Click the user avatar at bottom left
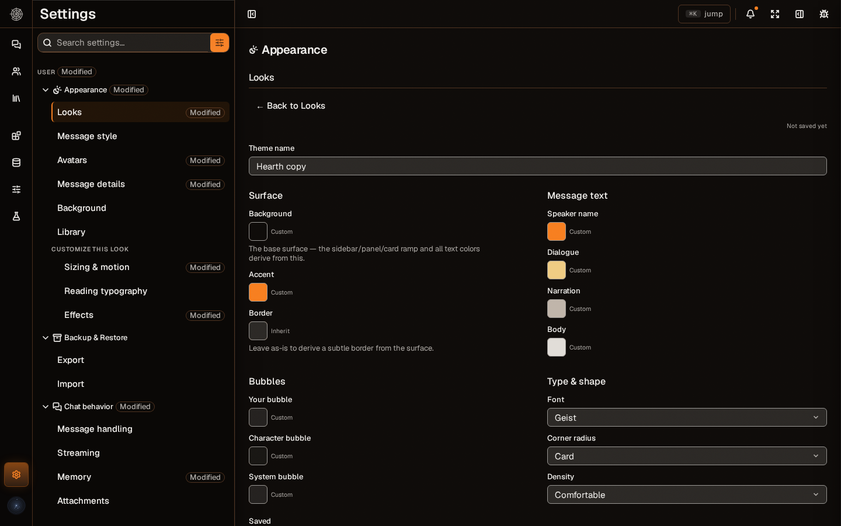Screen dimensions: 841x526 (16, 506)
